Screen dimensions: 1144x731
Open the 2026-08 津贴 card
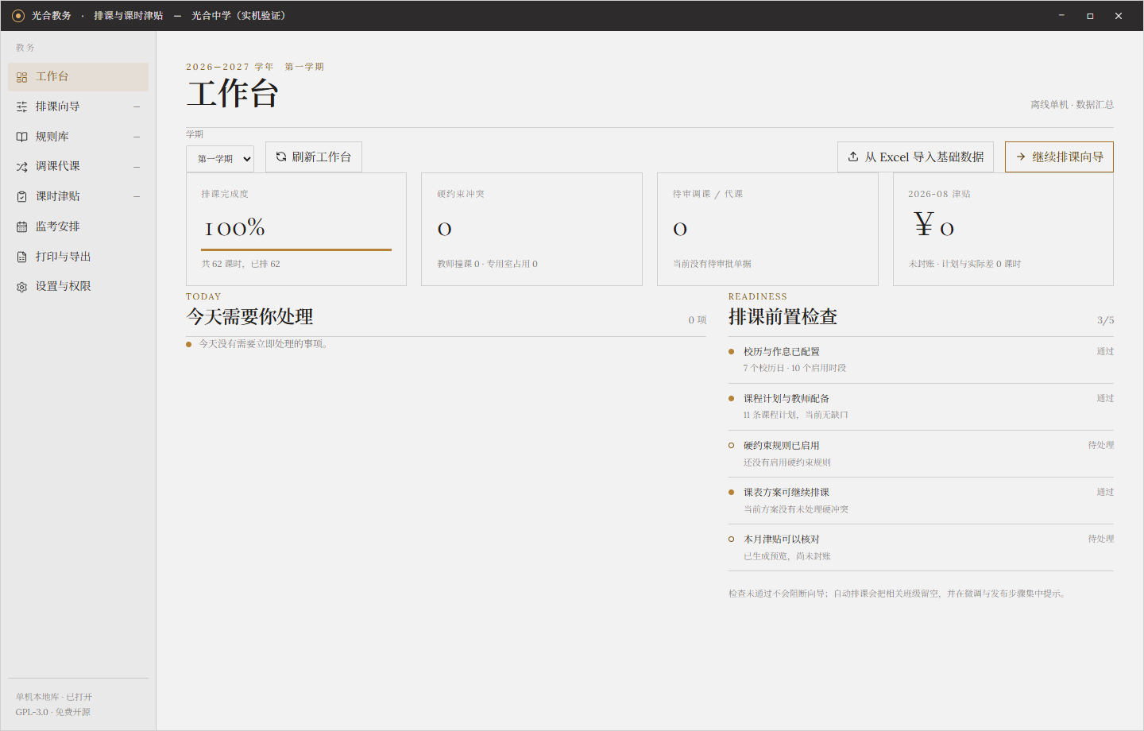(x=1003, y=229)
